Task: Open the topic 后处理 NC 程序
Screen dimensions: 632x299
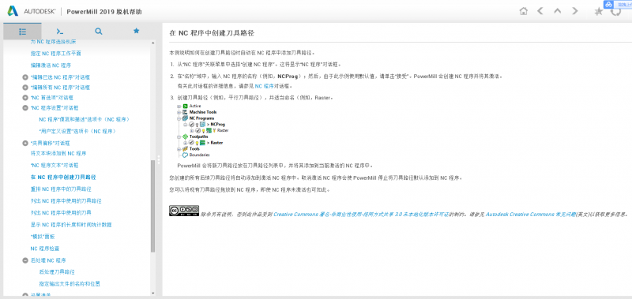Action: tap(48, 260)
